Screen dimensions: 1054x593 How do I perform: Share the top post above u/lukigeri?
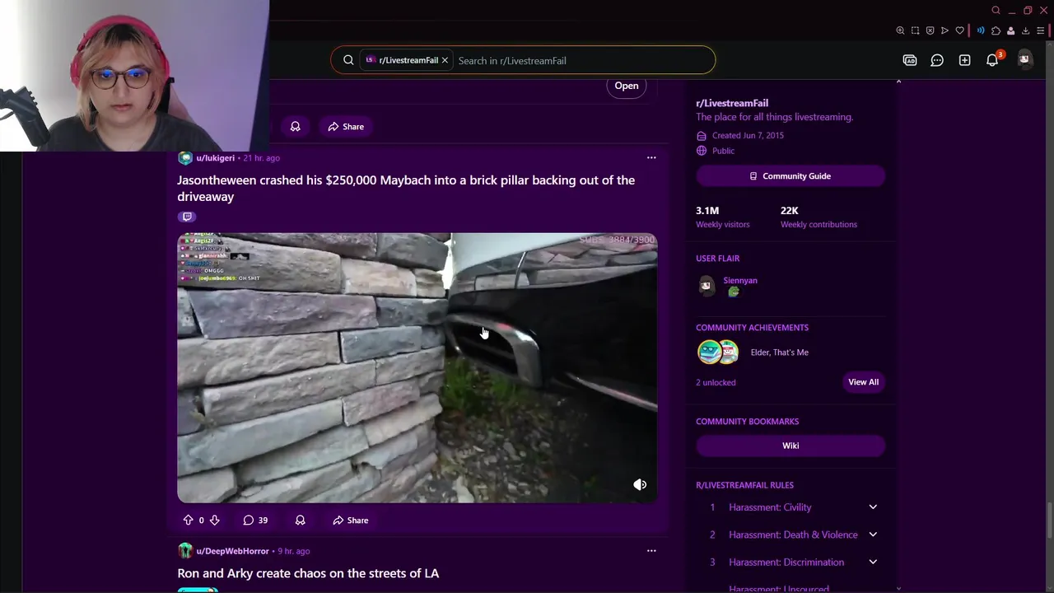346,126
